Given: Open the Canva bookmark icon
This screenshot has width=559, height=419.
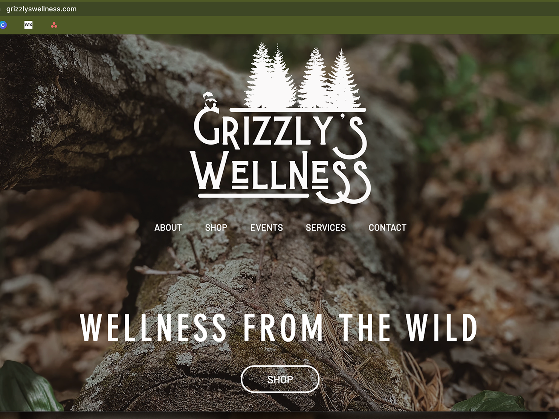Looking at the screenshot, I should 3,25.
